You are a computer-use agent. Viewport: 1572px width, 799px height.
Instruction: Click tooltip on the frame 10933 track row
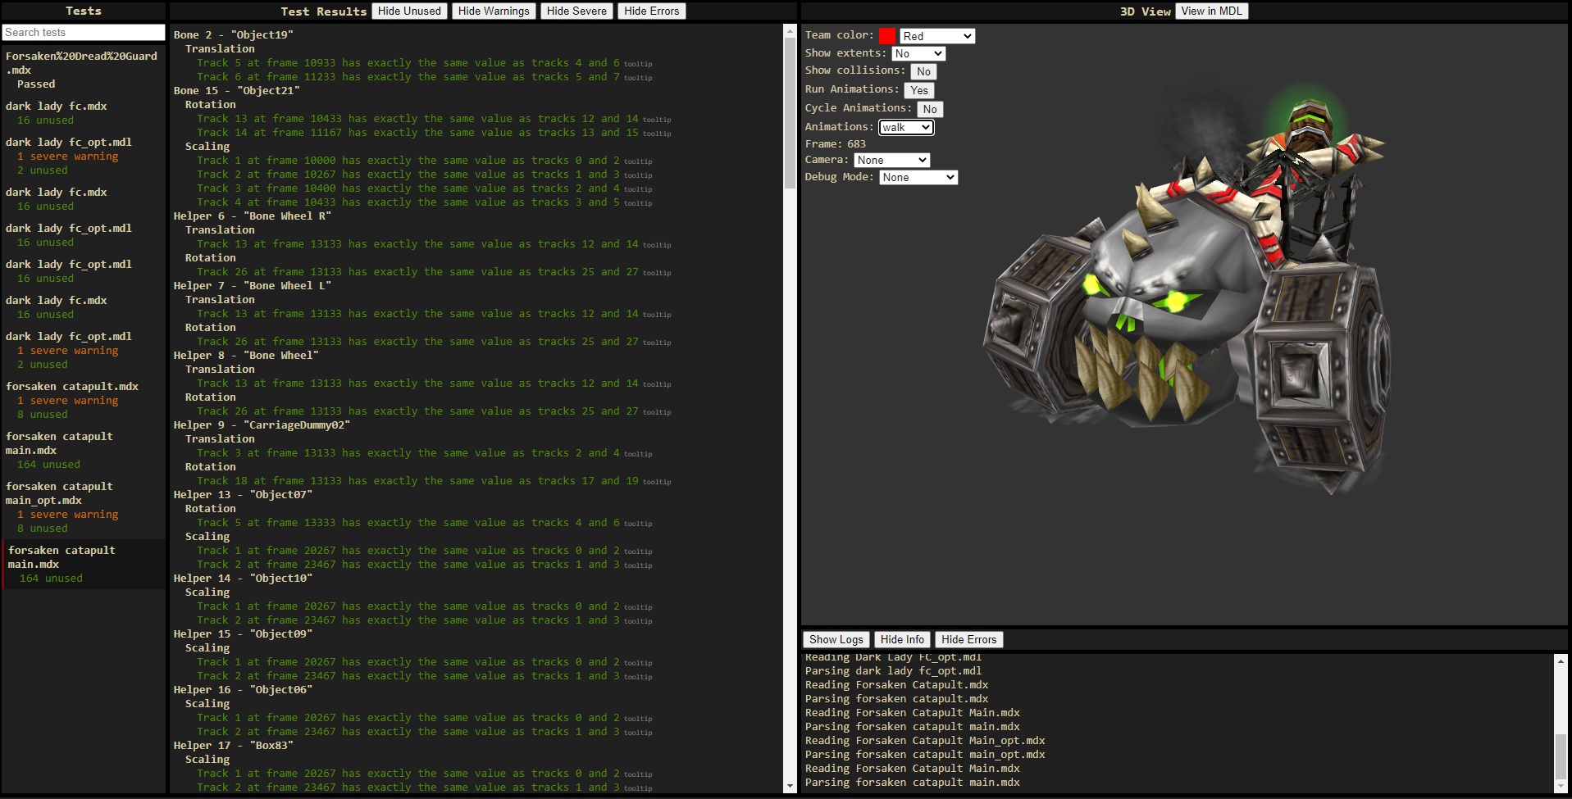point(638,64)
